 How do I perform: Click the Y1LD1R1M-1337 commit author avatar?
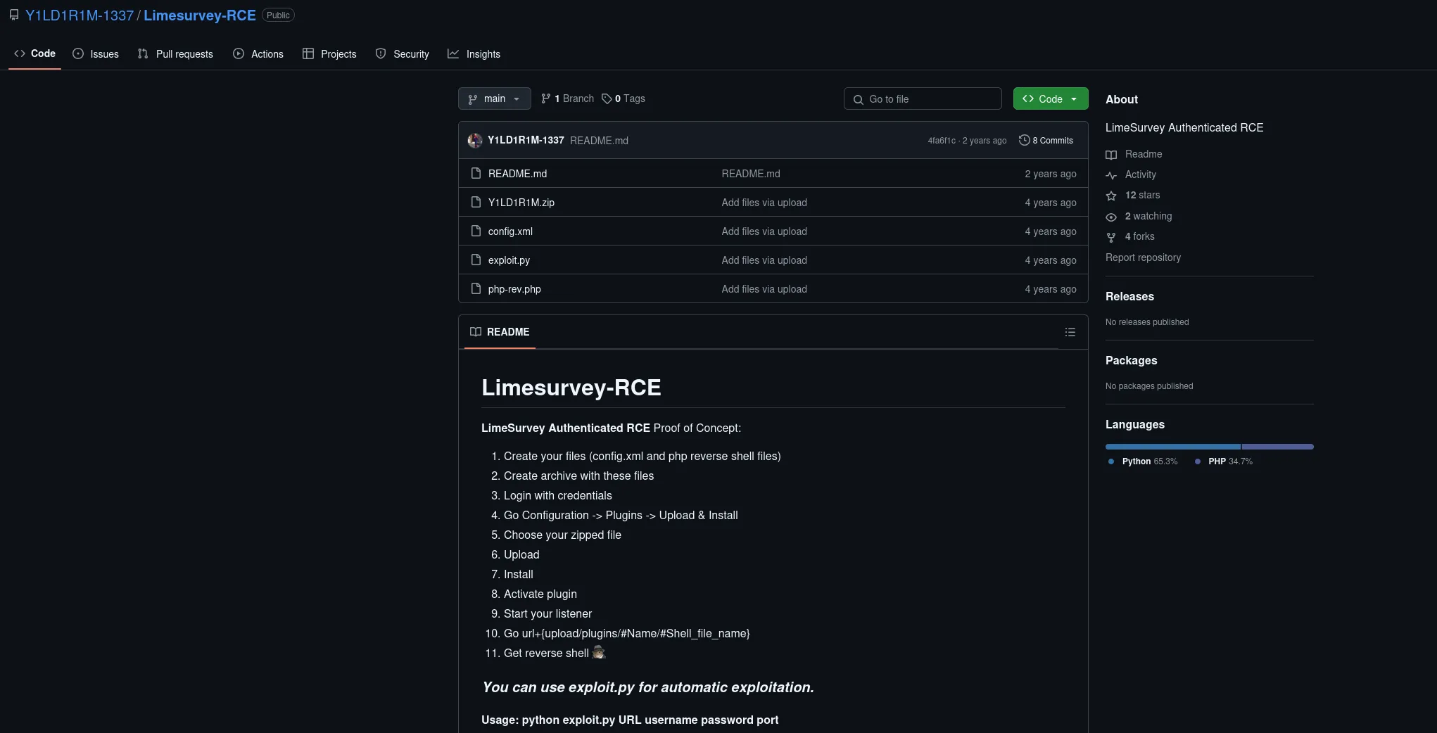(x=475, y=140)
